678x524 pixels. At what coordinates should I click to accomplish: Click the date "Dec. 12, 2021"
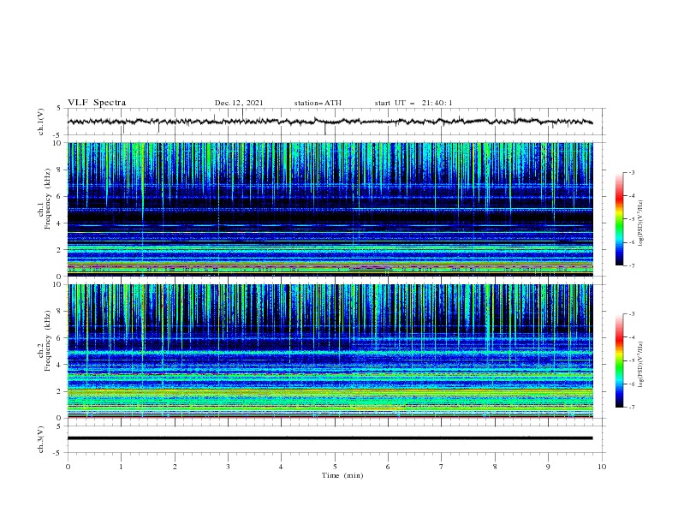[x=239, y=103]
